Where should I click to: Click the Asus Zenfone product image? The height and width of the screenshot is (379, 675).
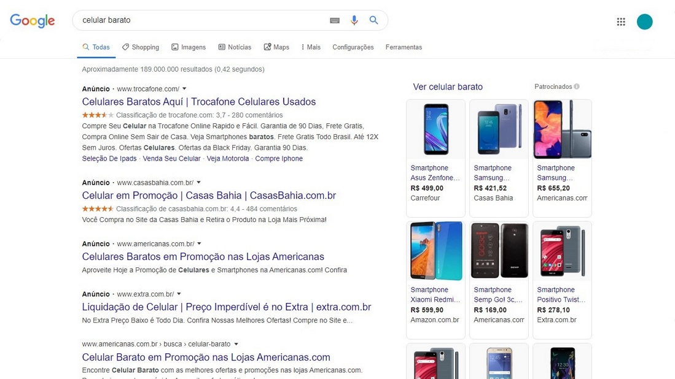click(x=435, y=129)
